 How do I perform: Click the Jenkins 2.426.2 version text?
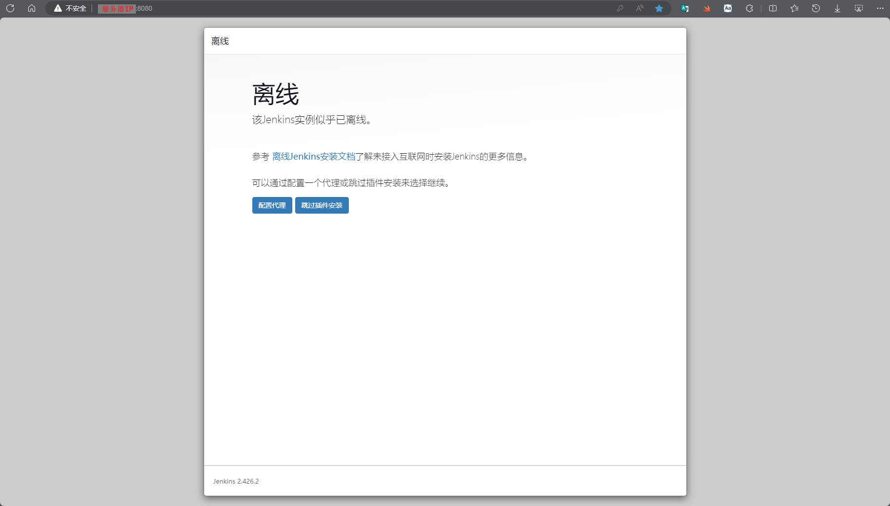[x=236, y=481]
